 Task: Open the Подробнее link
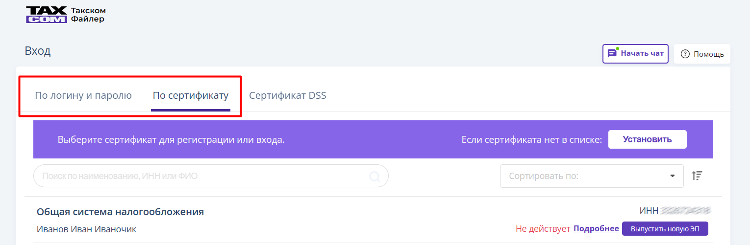pos(596,229)
